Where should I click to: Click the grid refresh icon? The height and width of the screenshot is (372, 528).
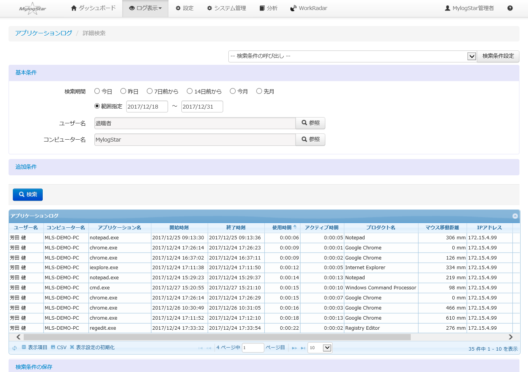click(x=15, y=348)
